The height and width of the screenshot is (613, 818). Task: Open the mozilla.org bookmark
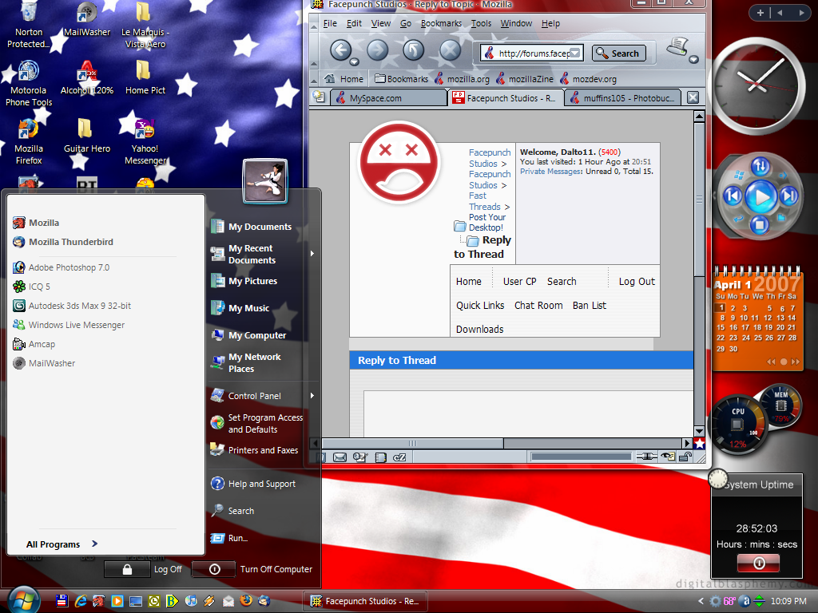click(x=462, y=79)
